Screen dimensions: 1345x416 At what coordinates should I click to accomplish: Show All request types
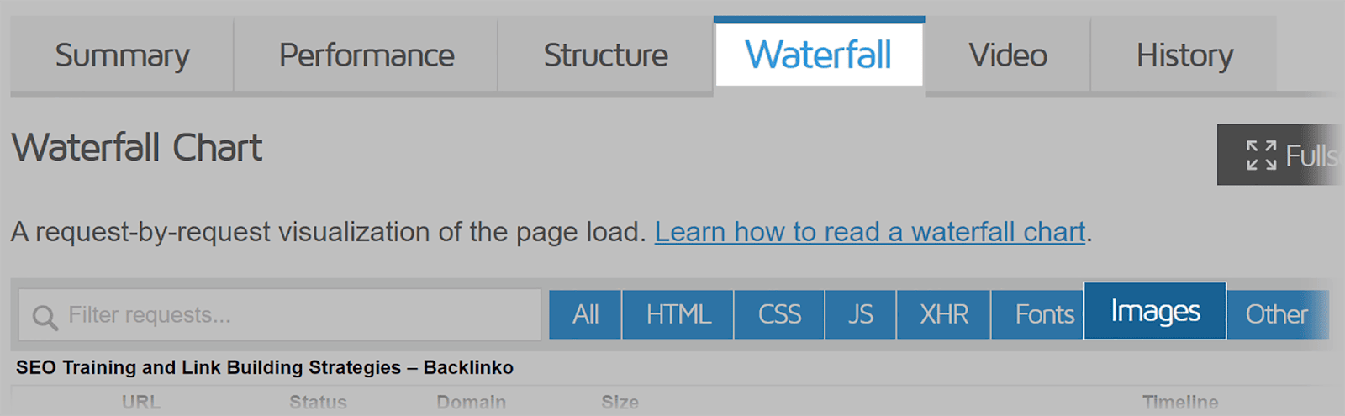[x=585, y=315]
